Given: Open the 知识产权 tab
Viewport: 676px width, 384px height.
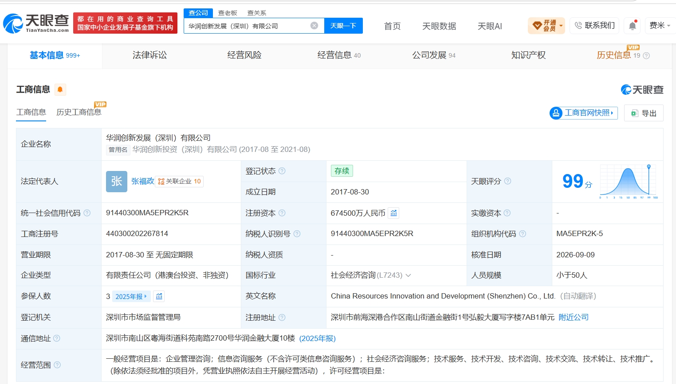Looking at the screenshot, I should click(528, 55).
